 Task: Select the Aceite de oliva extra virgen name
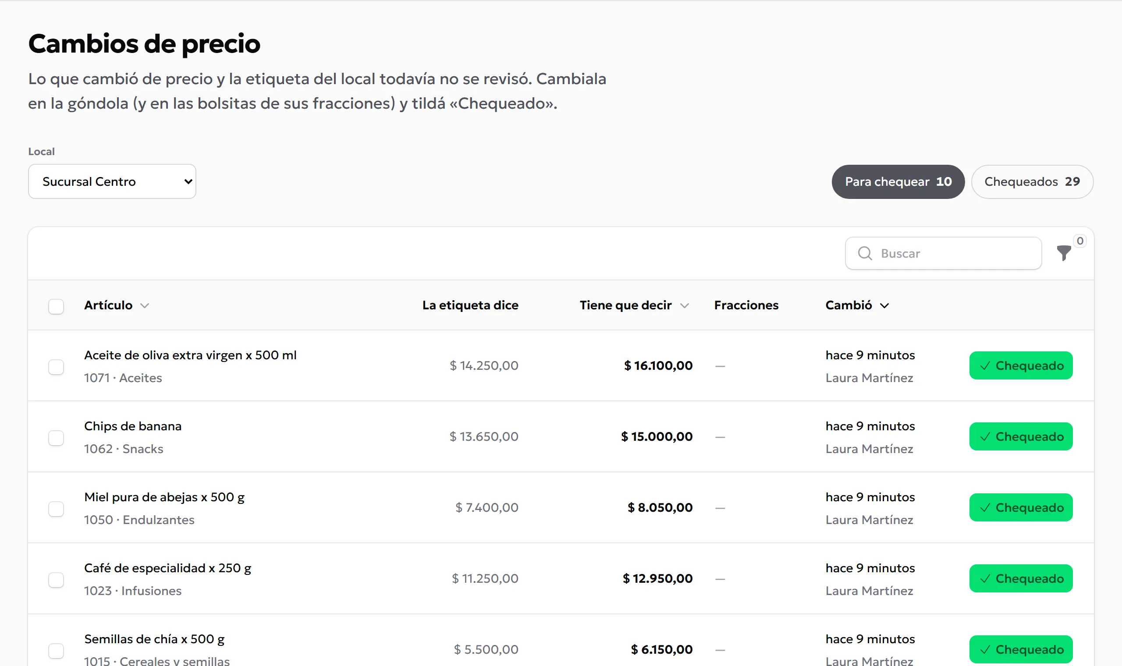point(190,355)
